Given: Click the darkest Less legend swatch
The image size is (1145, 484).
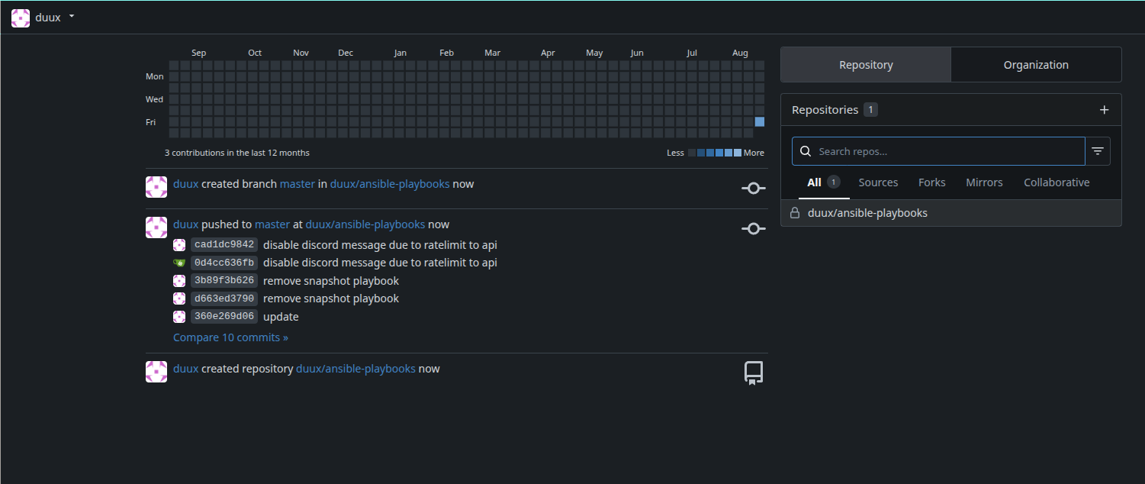Looking at the screenshot, I should click(692, 153).
